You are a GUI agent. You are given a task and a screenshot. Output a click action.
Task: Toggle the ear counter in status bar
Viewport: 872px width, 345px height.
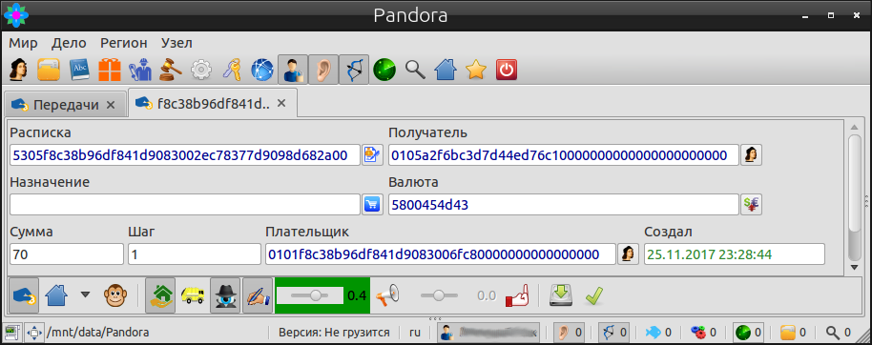569,333
